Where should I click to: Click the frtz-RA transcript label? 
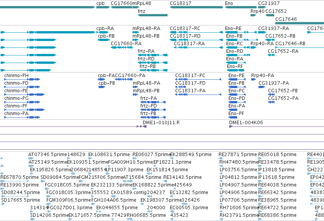146,51
